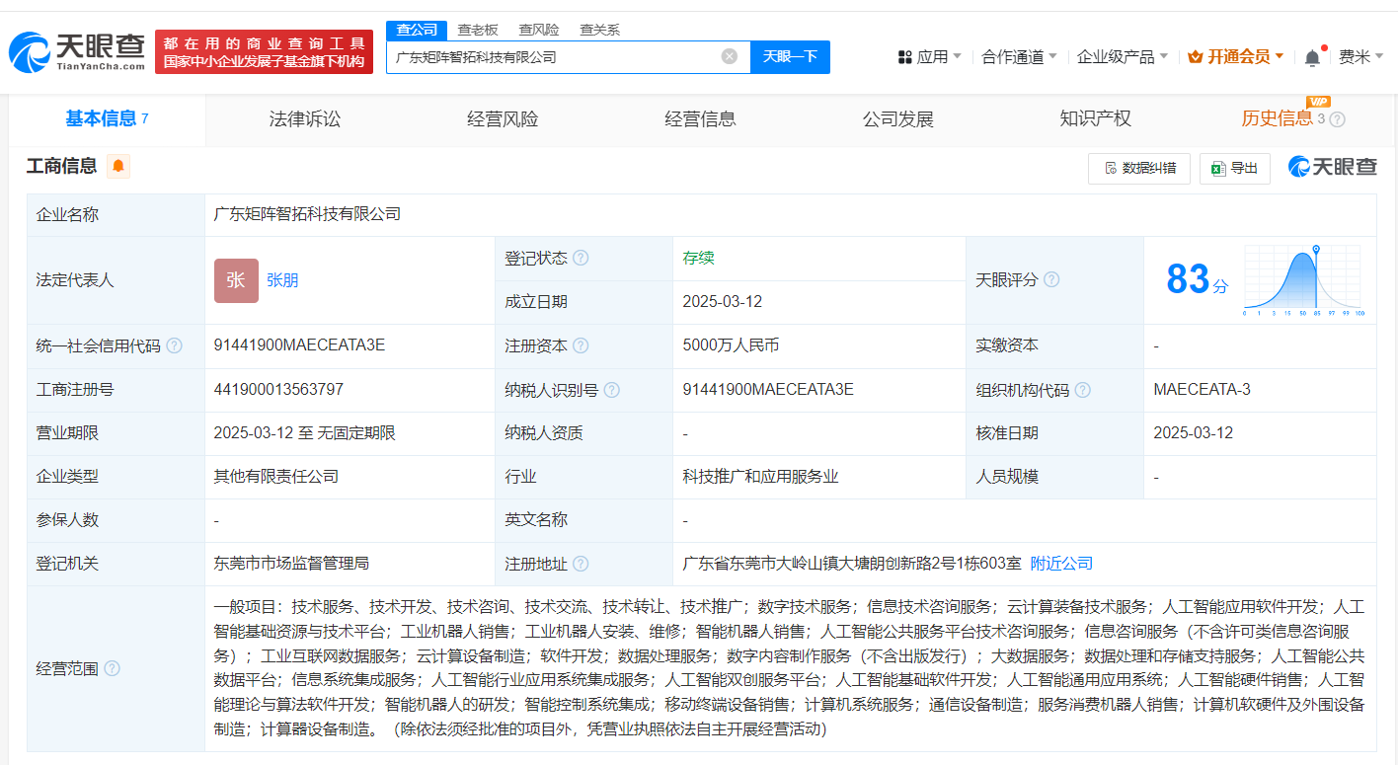Click help icon next to 经营范围
This screenshot has width=1398, height=765.
pyautogui.click(x=112, y=669)
